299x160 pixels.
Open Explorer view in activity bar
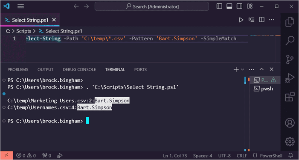click(x=290, y=22)
